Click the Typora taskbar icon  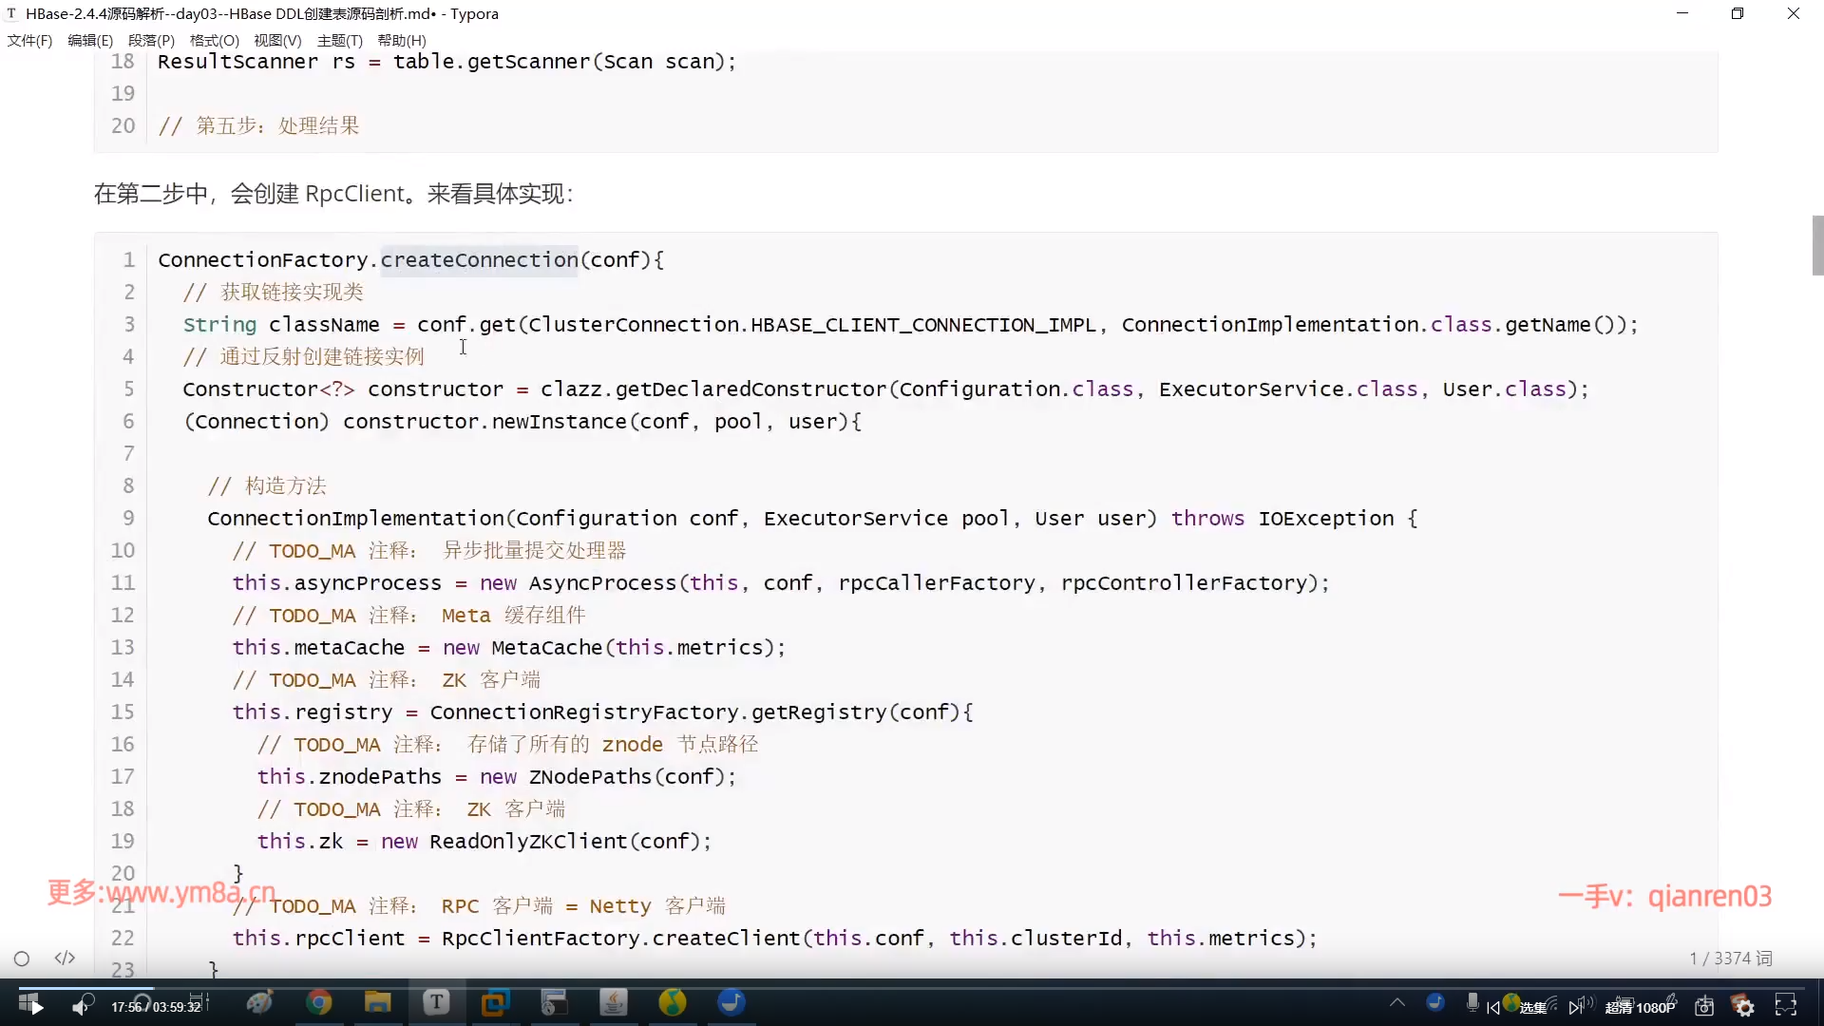point(436,1002)
